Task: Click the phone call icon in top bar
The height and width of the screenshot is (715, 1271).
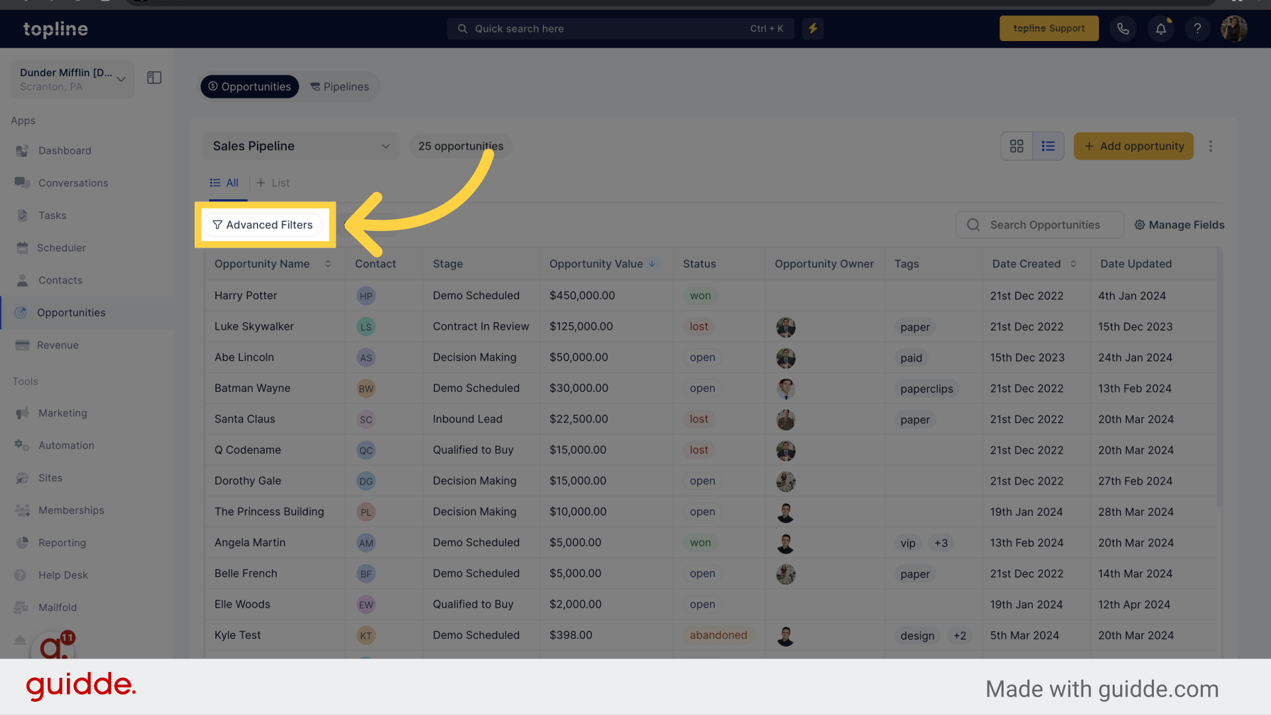Action: (x=1124, y=29)
